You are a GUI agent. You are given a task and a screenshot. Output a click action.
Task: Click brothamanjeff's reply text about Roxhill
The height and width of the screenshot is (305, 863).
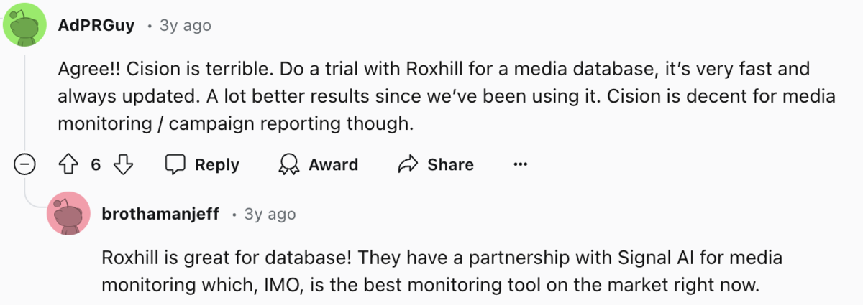[x=431, y=271]
